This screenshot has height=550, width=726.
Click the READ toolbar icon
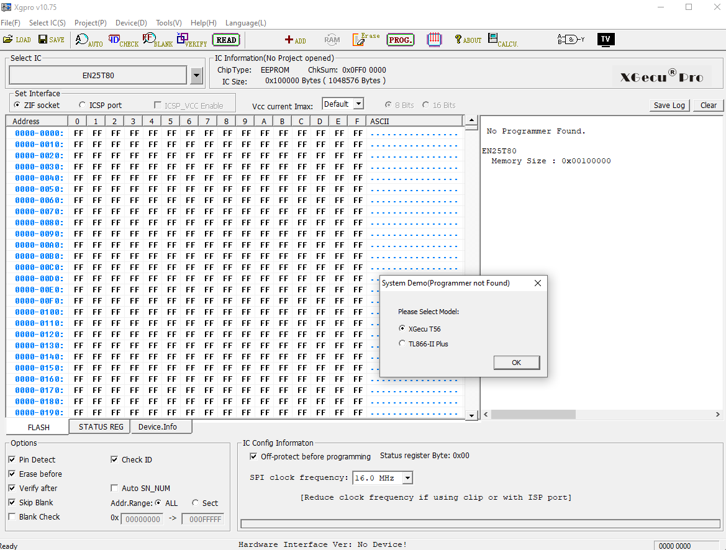tap(225, 39)
